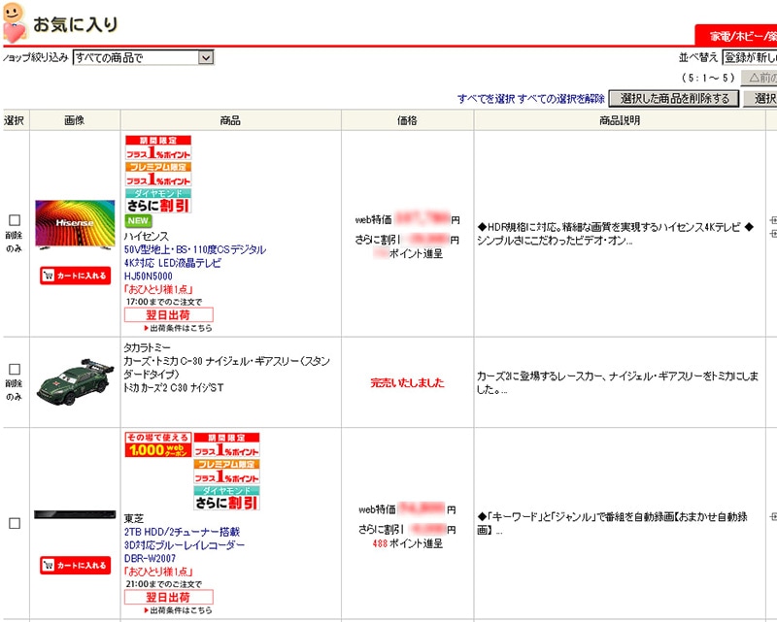Click 488 ポイント進呈 text

407,543
